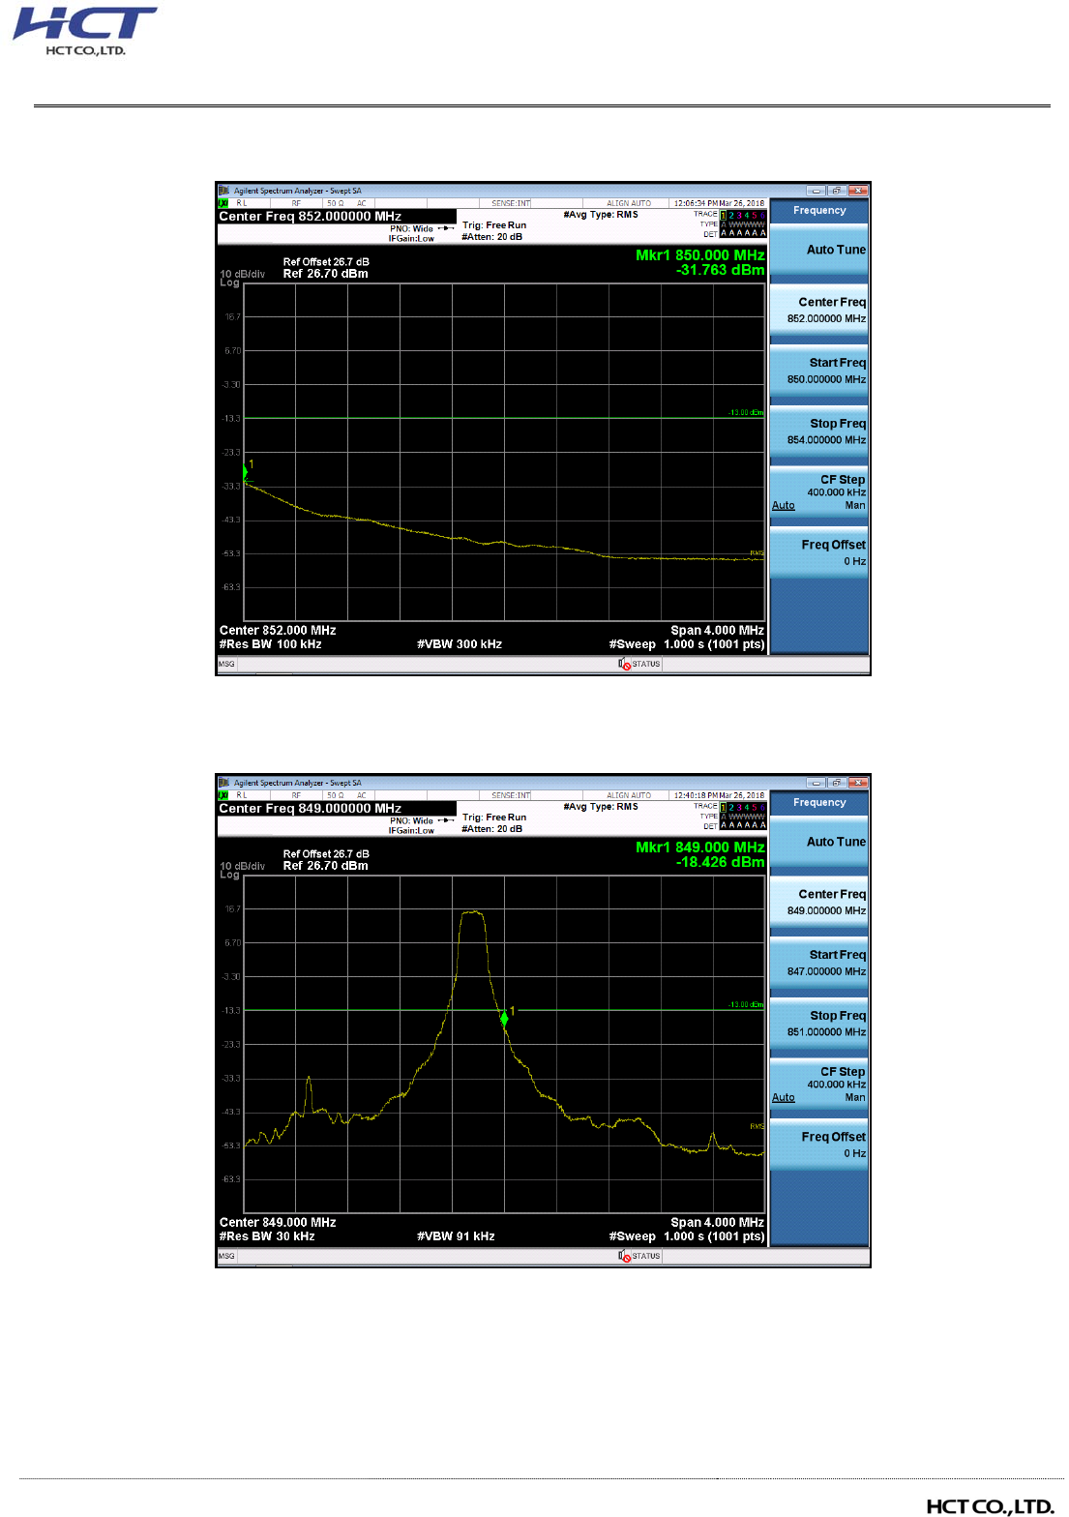Click '#Atten: 20 dB' in 849 MHz analyzer
The height and width of the screenshot is (1517, 1069).
(491, 829)
